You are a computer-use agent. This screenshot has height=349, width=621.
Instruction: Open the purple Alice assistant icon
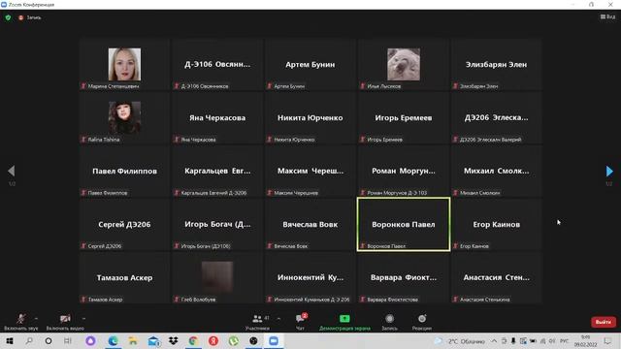(x=90, y=340)
